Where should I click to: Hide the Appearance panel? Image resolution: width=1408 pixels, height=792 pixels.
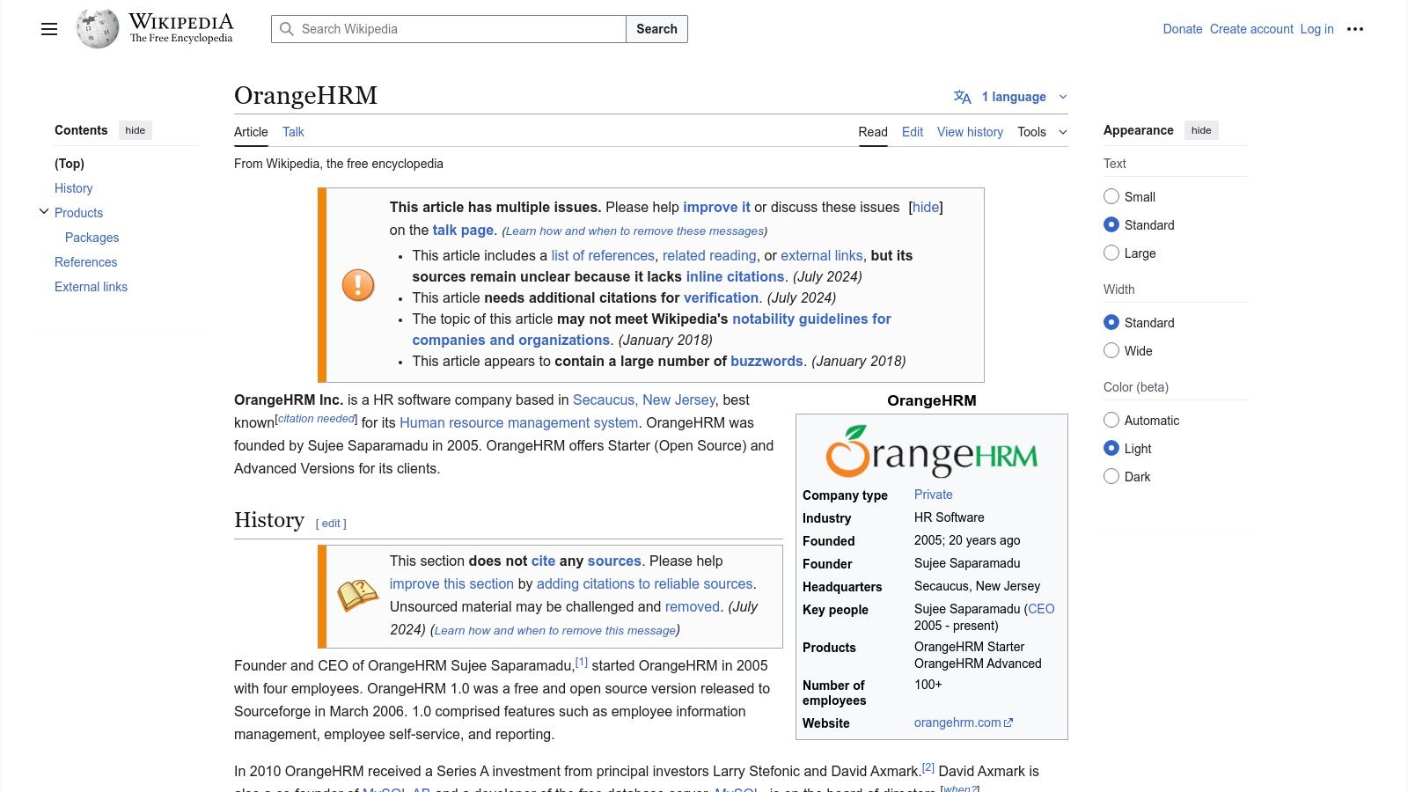(x=1201, y=130)
